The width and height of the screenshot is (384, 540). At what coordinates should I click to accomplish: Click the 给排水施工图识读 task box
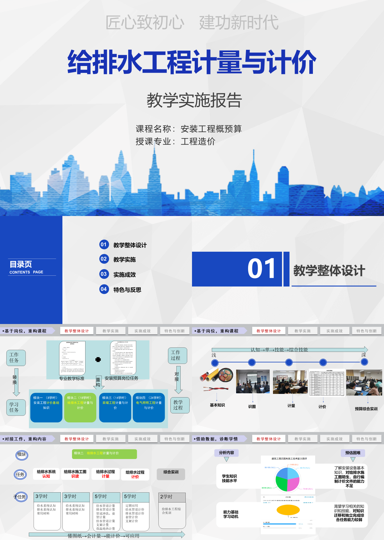75,474
